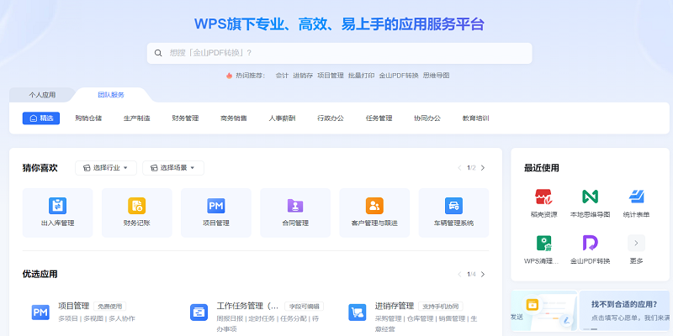Open the 出入库管理 app icon
This screenshot has height=336, width=673.
pos(57,206)
